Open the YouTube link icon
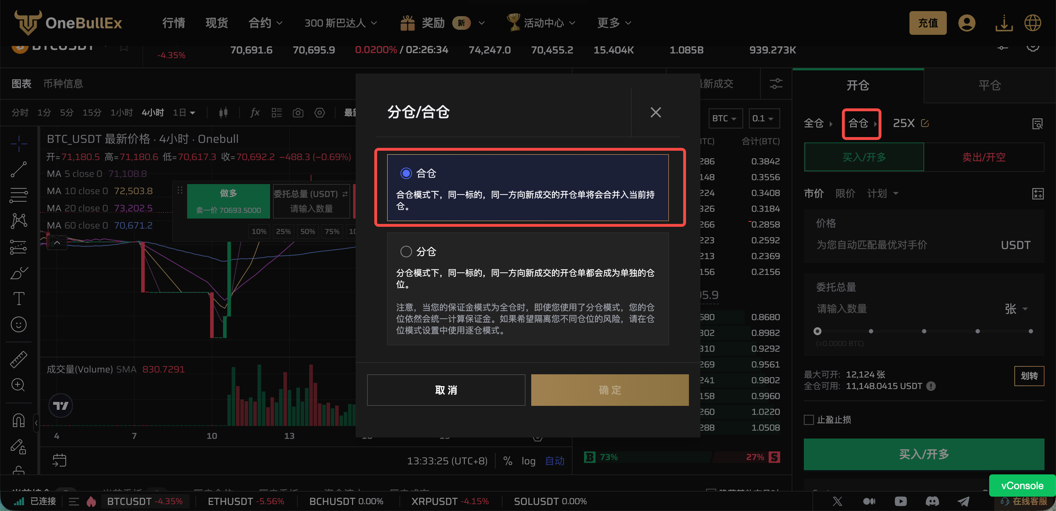Image resolution: width=1056 pixels, height=511 pixels. pyautogui.click(x=900, y=502)
